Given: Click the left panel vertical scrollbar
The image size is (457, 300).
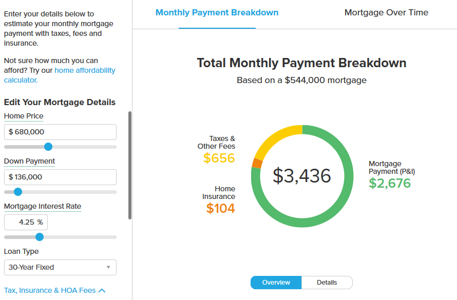Looking at the screenshot, I should [130, 165].
